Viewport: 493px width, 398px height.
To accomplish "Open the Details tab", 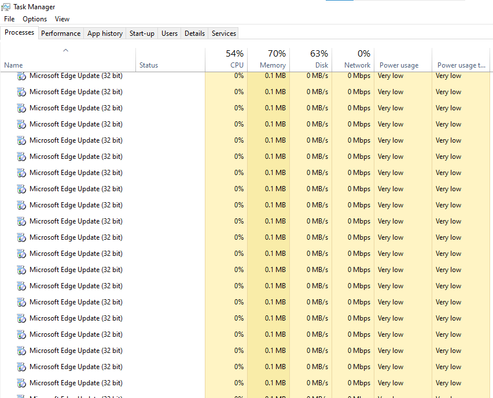I will (194, 34).
